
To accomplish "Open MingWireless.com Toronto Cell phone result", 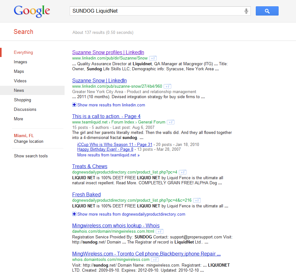I will point(146,254).
